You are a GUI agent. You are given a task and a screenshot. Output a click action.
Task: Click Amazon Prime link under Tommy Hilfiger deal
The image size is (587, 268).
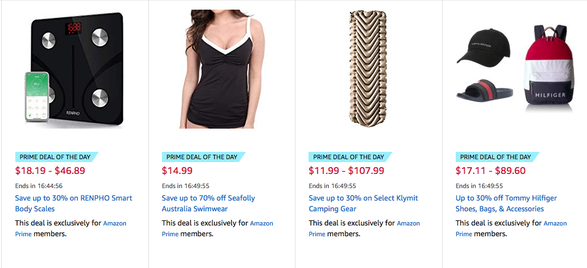point(555,223)
